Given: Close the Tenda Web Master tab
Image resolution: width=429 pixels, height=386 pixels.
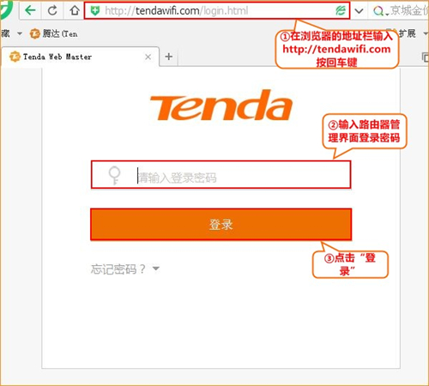Looking at the screenshot, I should pos(148,57).
